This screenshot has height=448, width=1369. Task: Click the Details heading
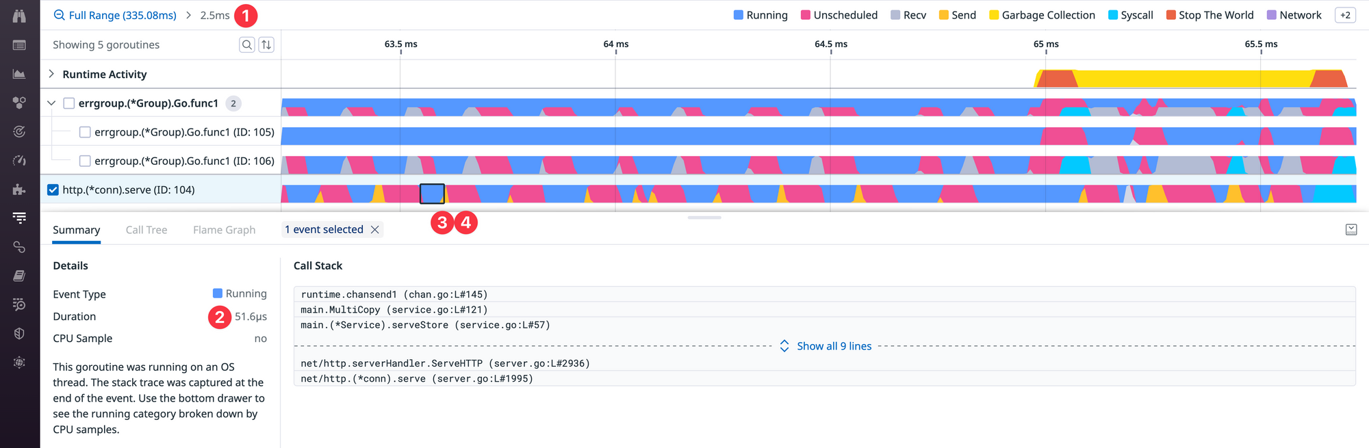pos(71,265)
